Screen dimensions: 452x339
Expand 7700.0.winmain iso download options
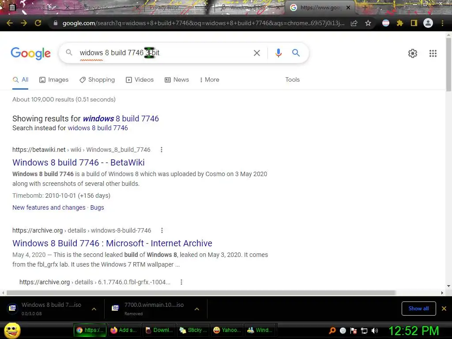(x=197, y=309)
